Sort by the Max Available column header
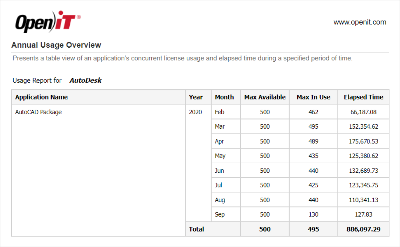This screenshot has height=247, width=400. [264, 97]
